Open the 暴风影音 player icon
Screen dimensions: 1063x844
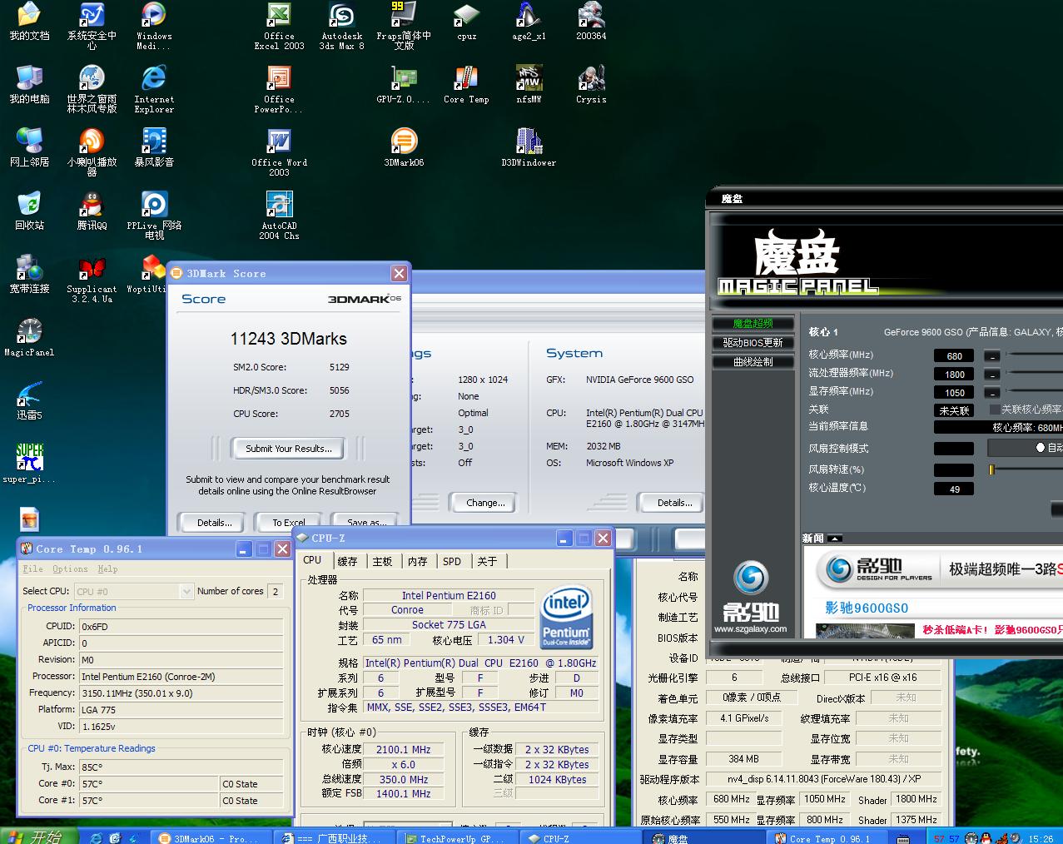tap(154, 148)
